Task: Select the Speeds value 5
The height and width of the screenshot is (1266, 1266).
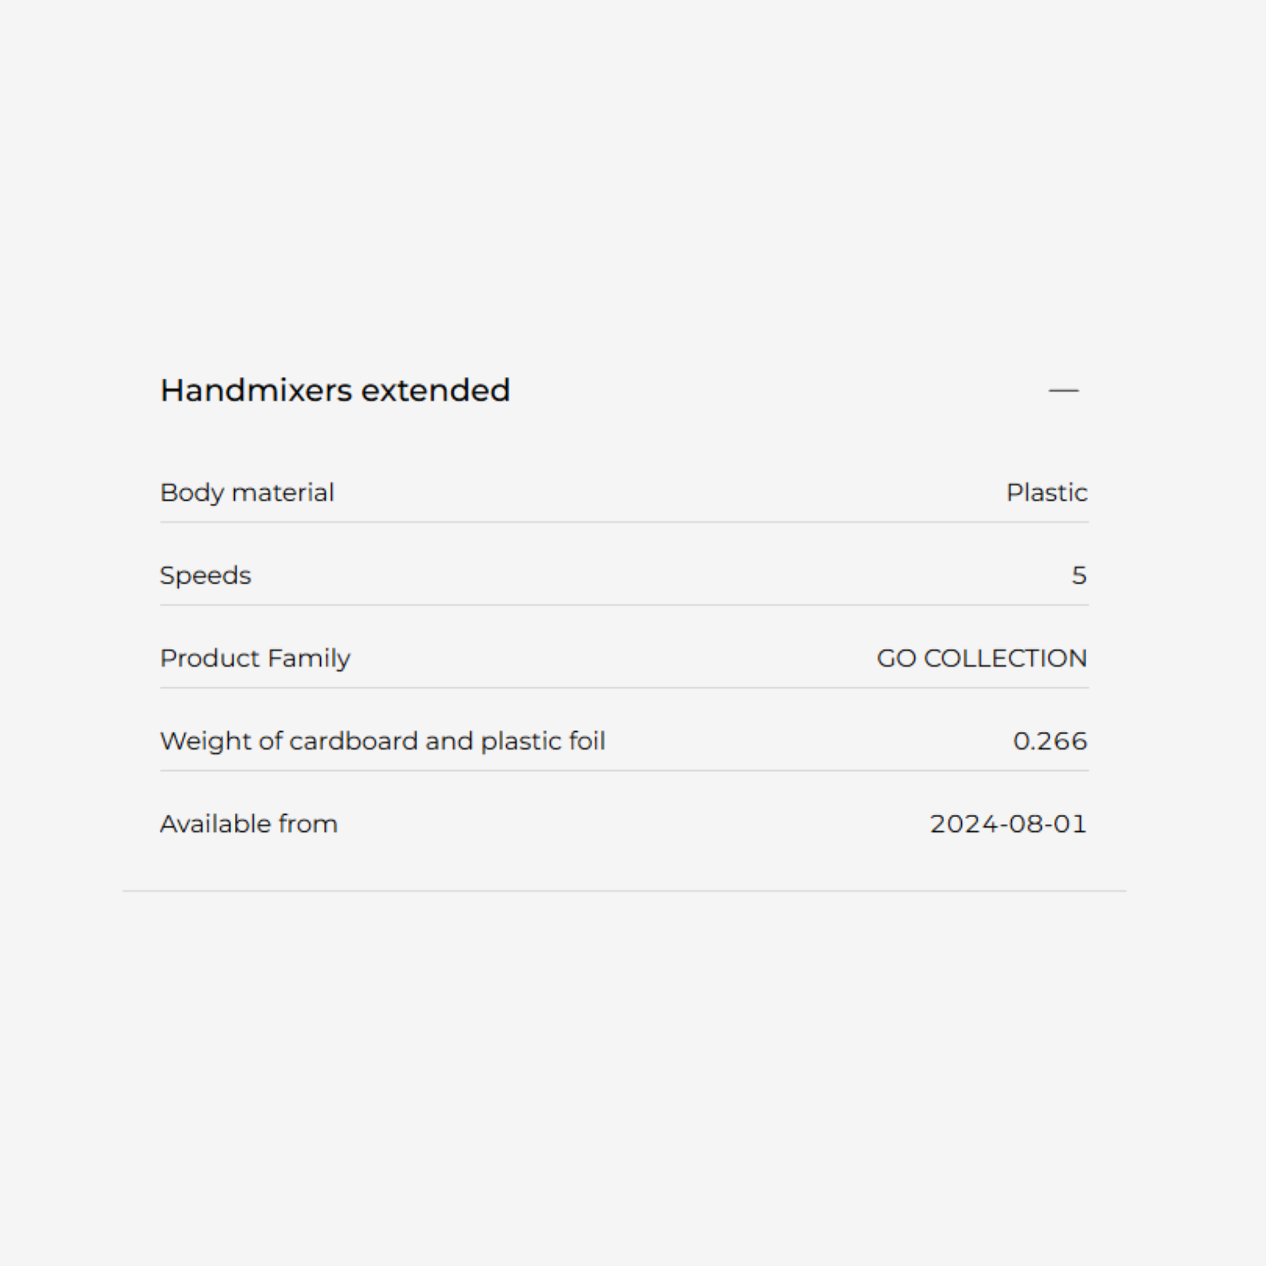Action: [x=1079, y=576]
